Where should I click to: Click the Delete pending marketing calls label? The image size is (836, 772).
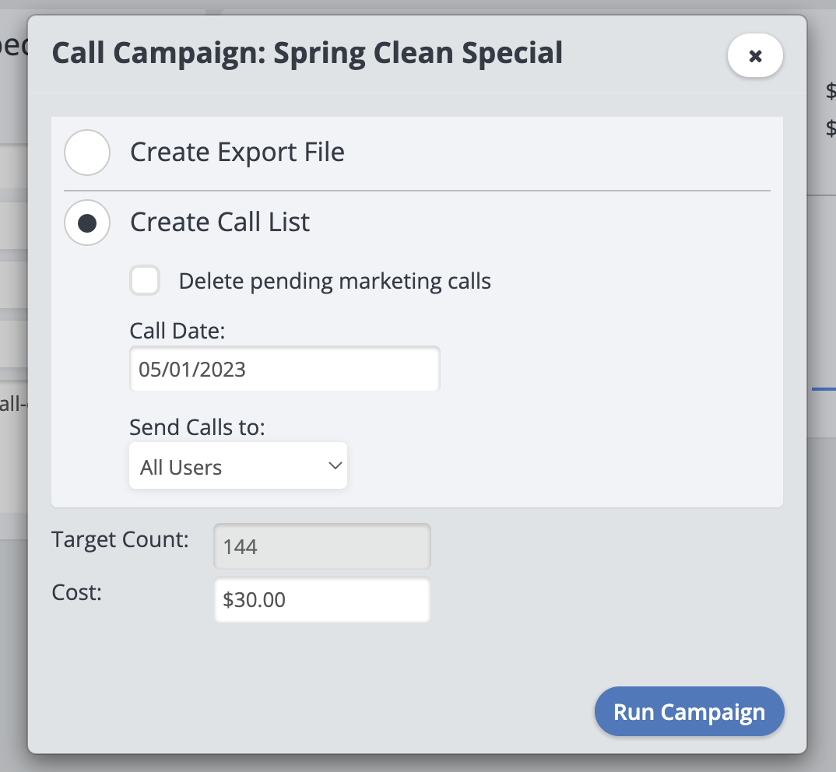[335, 281]
